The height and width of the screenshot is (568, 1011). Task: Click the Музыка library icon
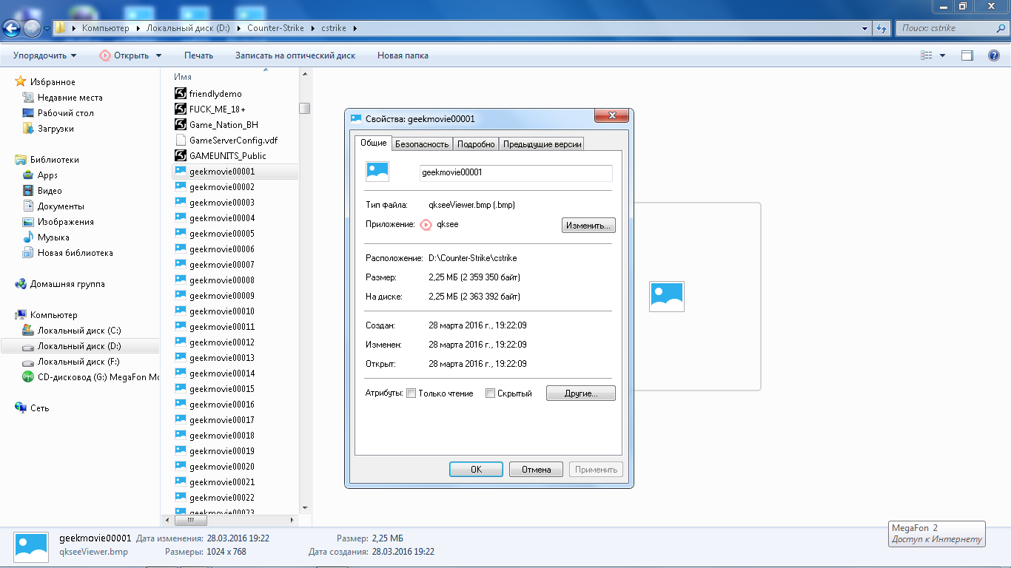[28, 237]
